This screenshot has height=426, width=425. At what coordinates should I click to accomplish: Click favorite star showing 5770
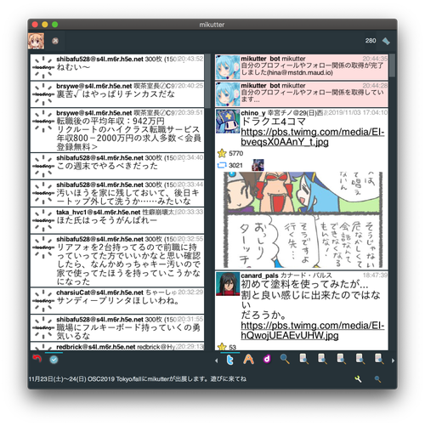click(x=222, y=153)
